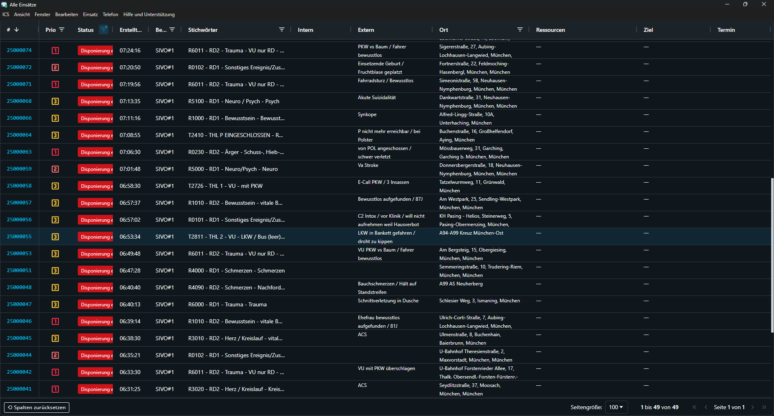
Task: Open incident number 25000063
Action: 19,152
